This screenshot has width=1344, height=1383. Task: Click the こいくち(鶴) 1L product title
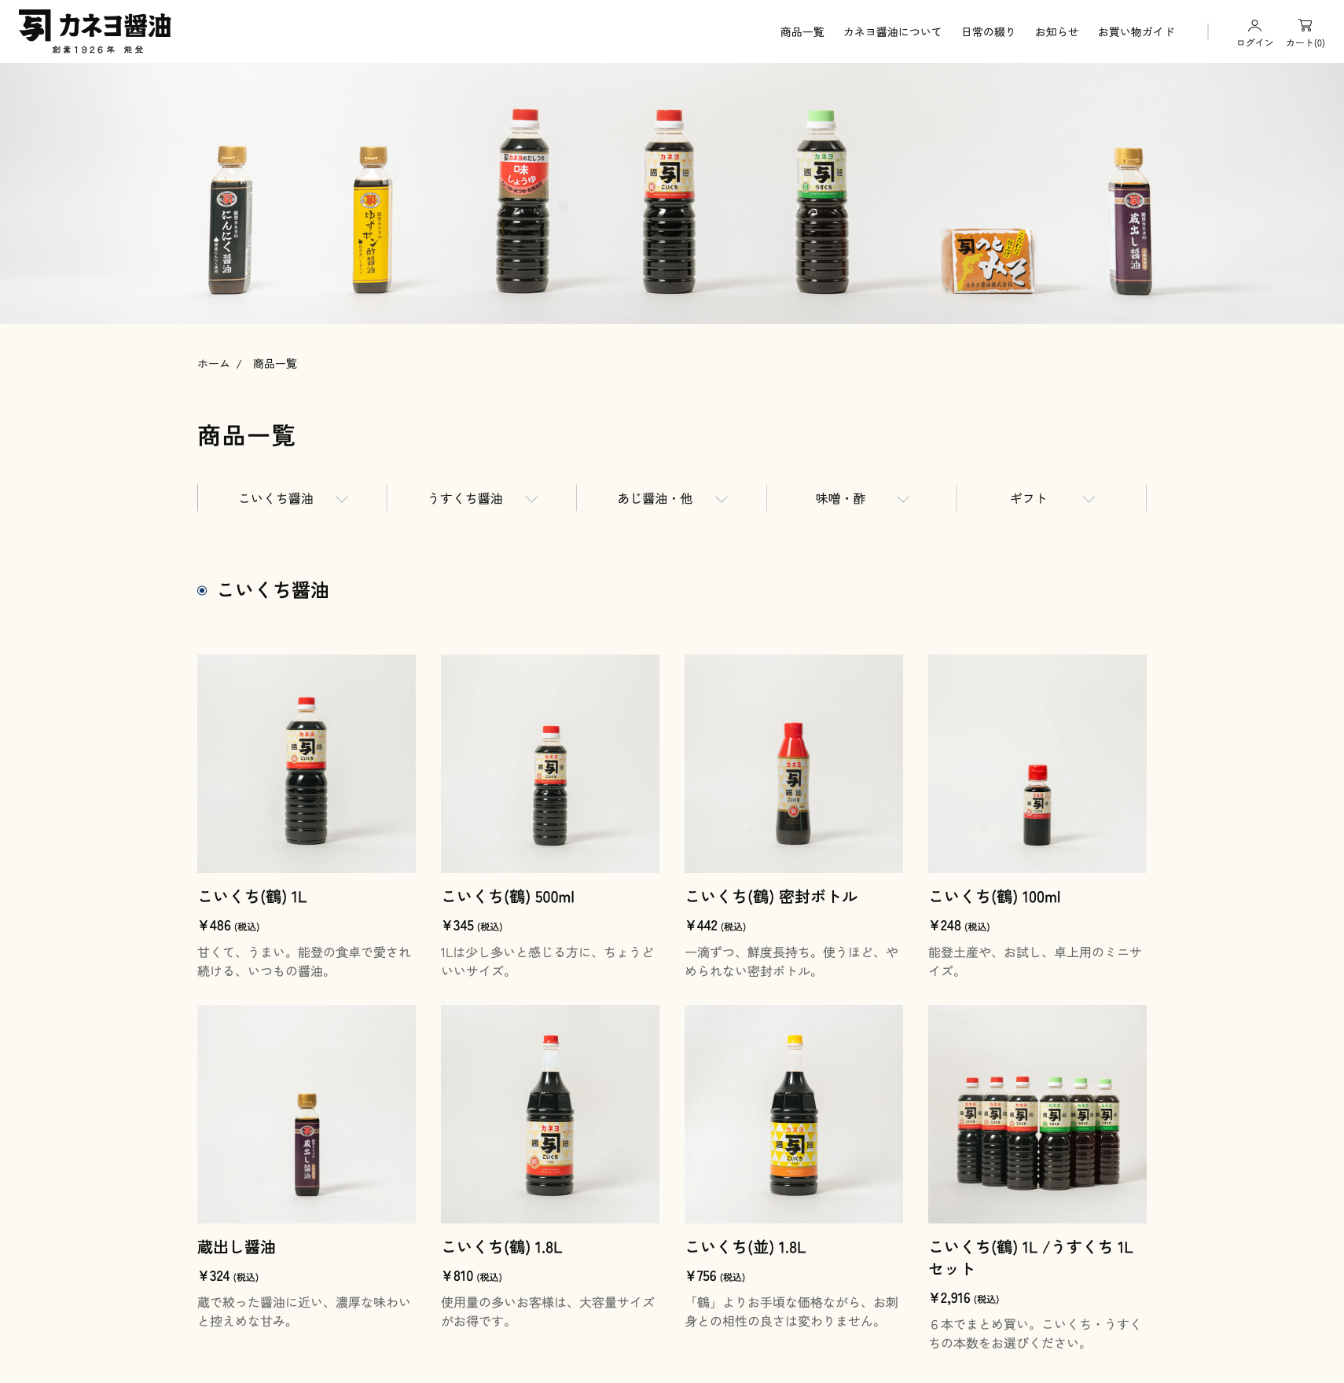[x=252, y=897]
